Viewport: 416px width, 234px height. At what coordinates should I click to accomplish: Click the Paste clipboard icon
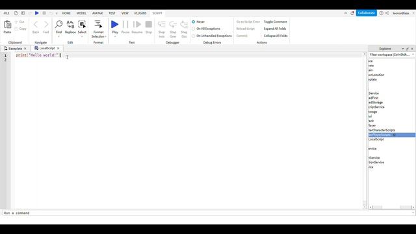[7, 25]
